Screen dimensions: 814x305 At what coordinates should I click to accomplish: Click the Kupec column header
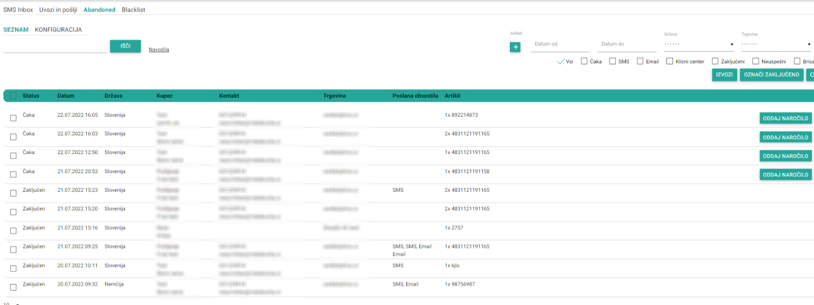pos(165,96)
